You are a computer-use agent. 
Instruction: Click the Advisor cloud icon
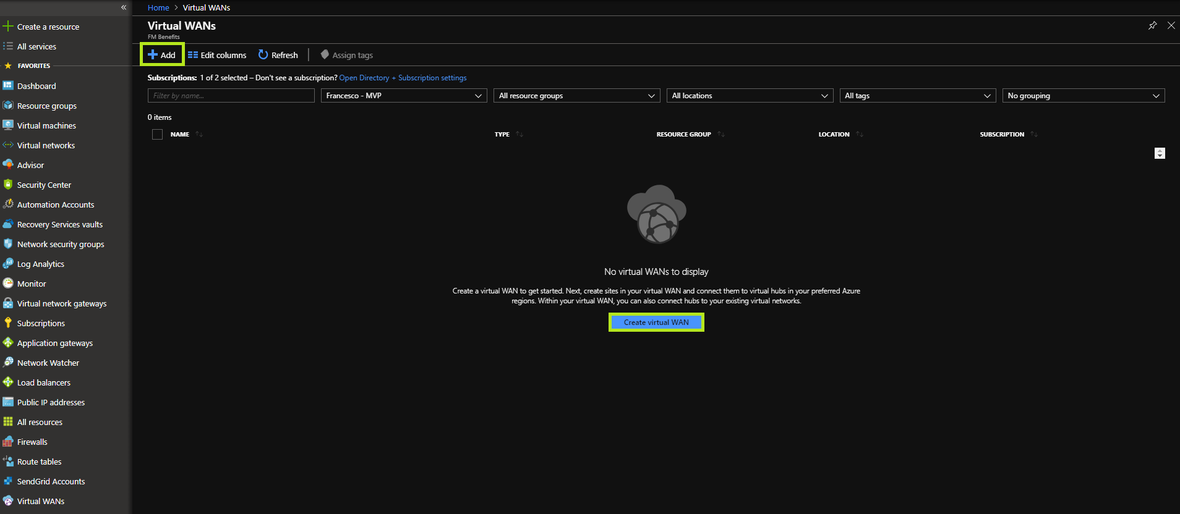tap(8, 165)
